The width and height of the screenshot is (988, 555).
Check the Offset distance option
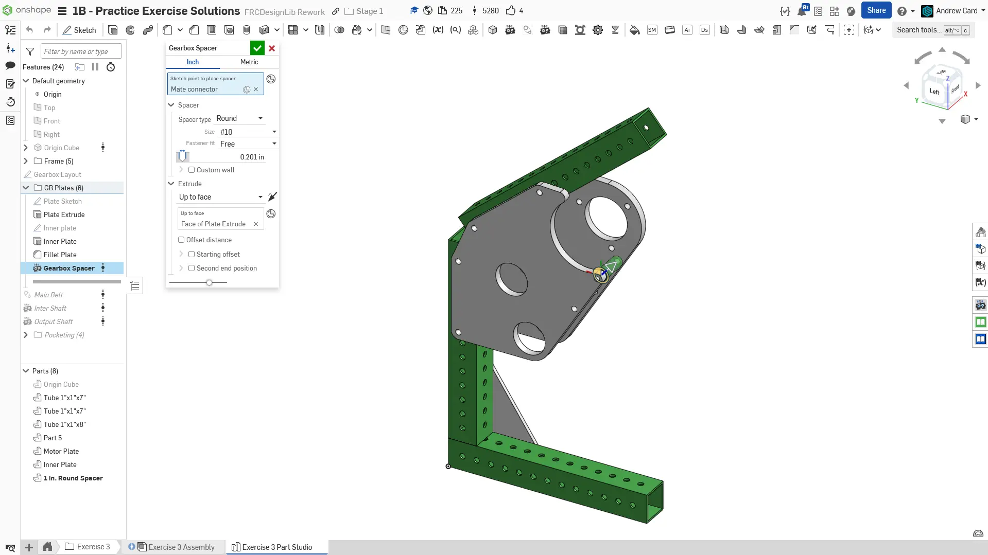tap(181, 240)
